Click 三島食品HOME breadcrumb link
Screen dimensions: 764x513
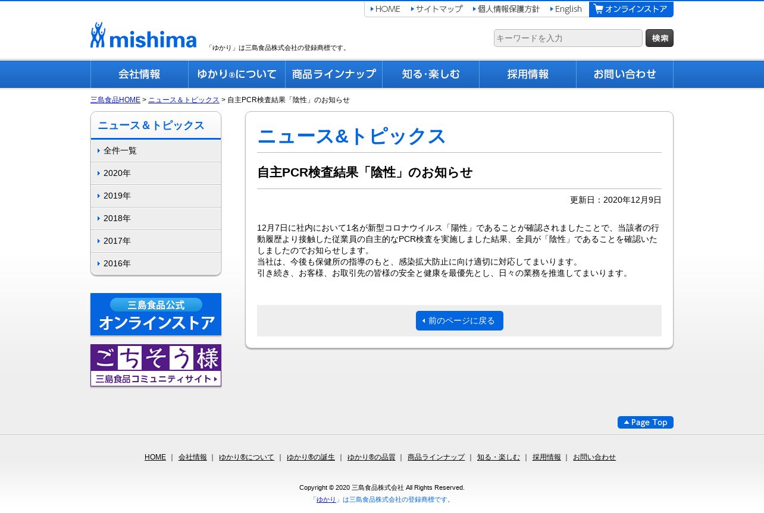click(115, 100)
